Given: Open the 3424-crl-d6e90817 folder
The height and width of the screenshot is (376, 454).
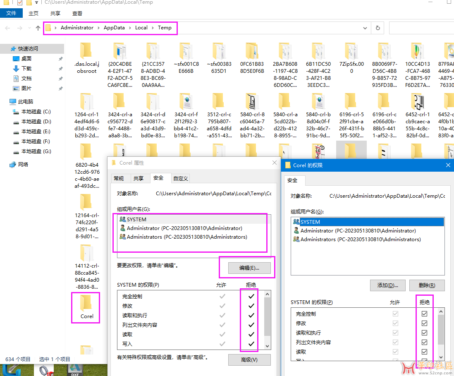Looking at the screenshot, I should pos(153,115).
